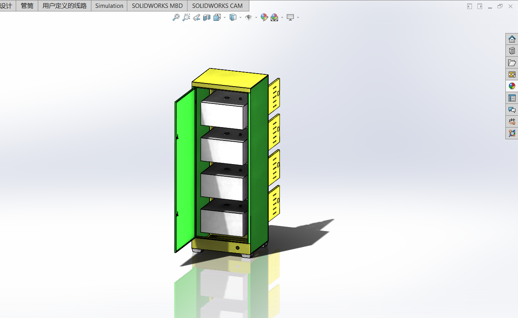This screenshot has height=318, width=518.
Task: Activate the Section View tool
Action: 207,17
